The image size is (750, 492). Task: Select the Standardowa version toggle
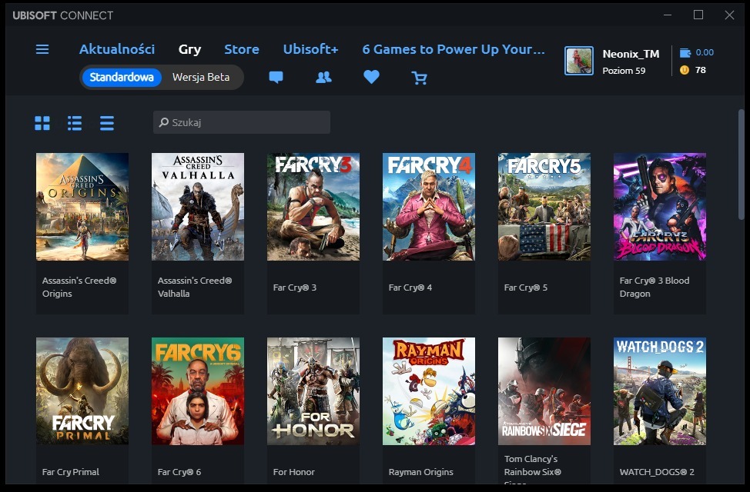click(x=122, y=77)
